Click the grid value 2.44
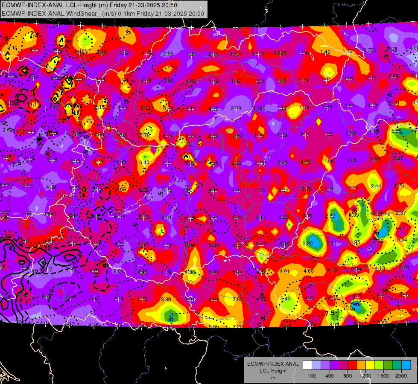This screenshot has height=384, width=418. (376, 186)
